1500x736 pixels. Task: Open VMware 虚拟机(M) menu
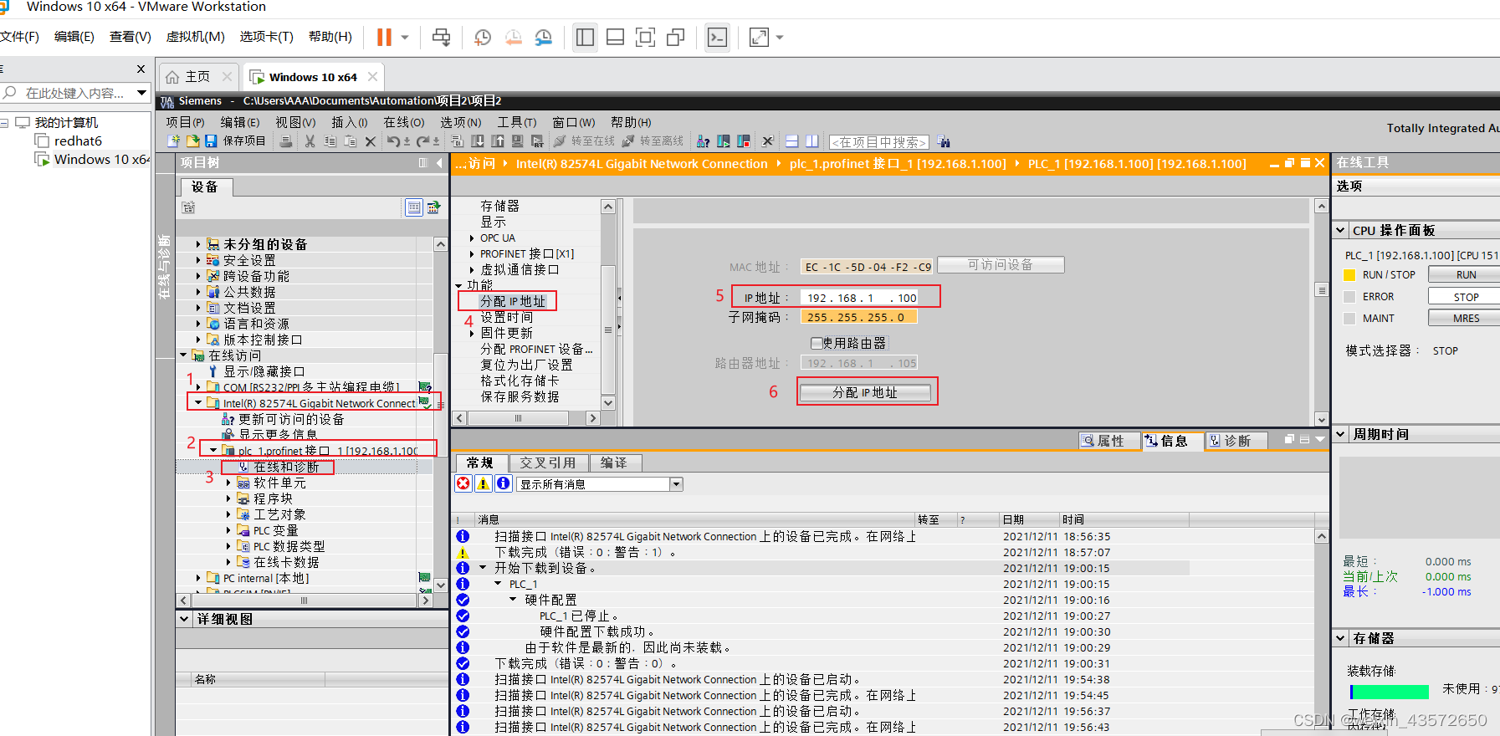[x=196, y=37]
